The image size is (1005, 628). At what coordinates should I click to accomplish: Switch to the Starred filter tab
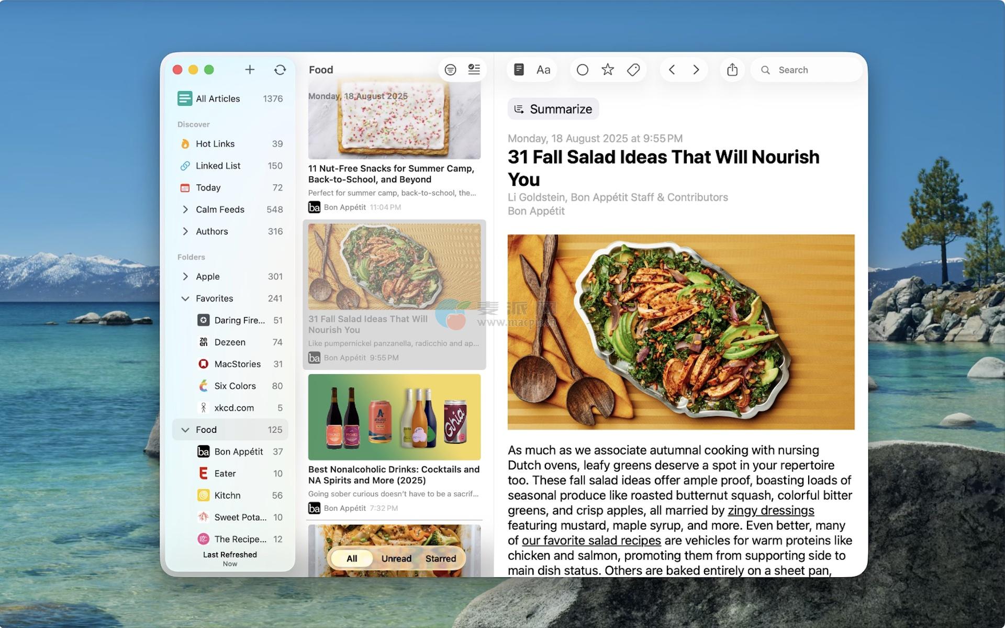click(440, 558)
